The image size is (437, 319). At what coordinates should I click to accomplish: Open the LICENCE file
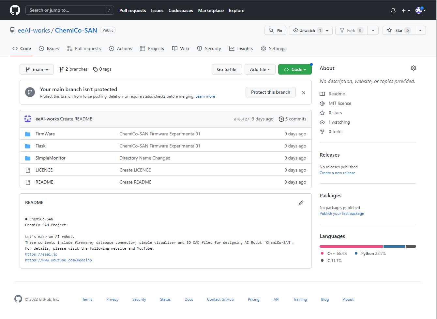click(x=44, y=170)
